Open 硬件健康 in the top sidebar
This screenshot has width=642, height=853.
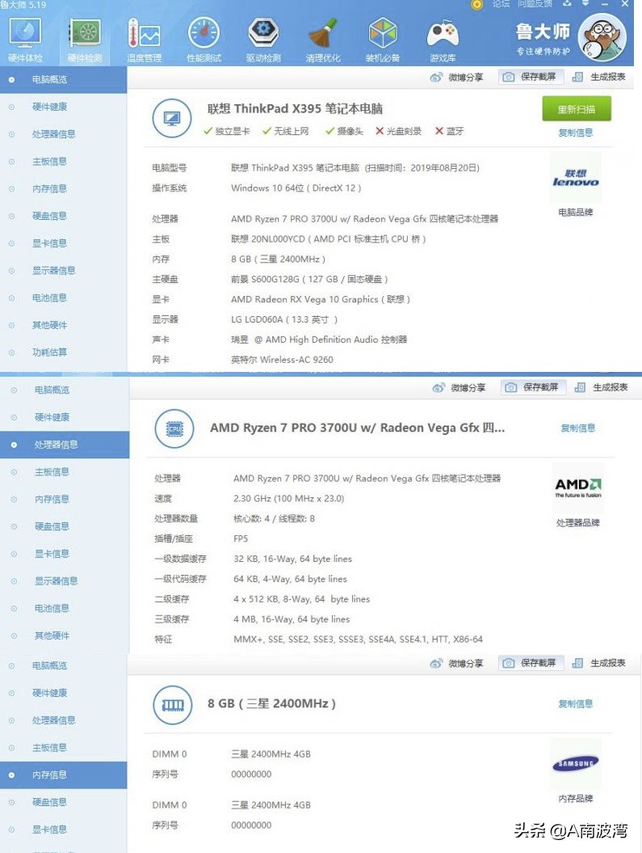coord(64,107)
